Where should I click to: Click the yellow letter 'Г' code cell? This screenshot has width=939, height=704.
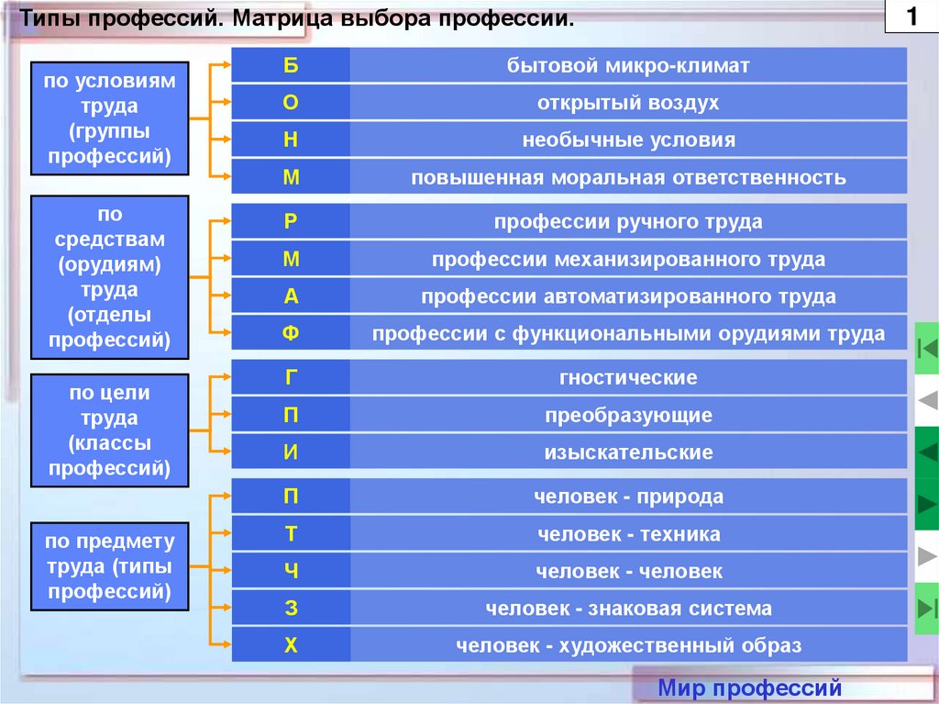tap(291, 377)
